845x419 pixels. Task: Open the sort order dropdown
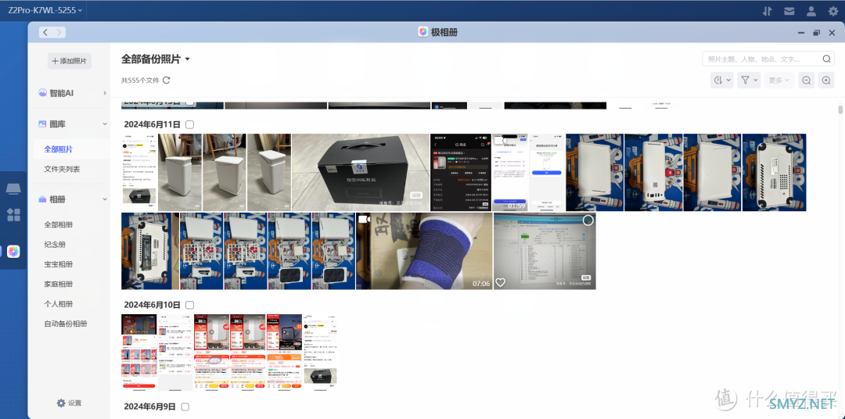(x=722, y=81)
